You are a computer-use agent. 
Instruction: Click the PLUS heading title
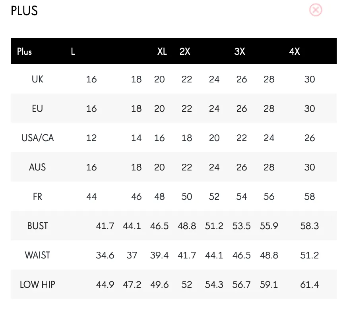[x=24, y=11]
